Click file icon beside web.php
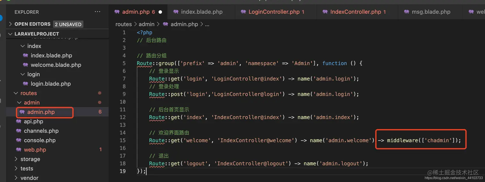Screen dimensions: 485x182 (x=19, y=150)
